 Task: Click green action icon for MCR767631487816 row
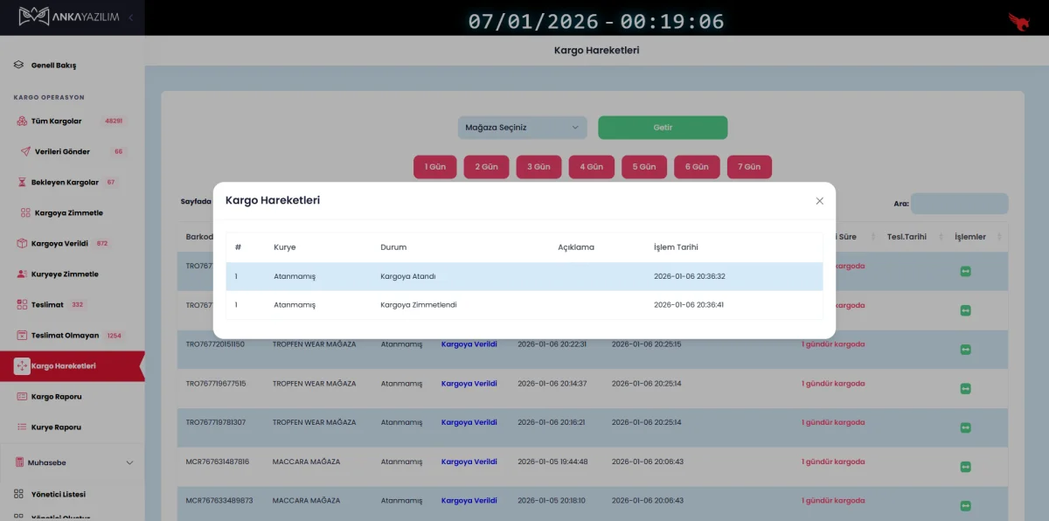(x=965, y=467)
